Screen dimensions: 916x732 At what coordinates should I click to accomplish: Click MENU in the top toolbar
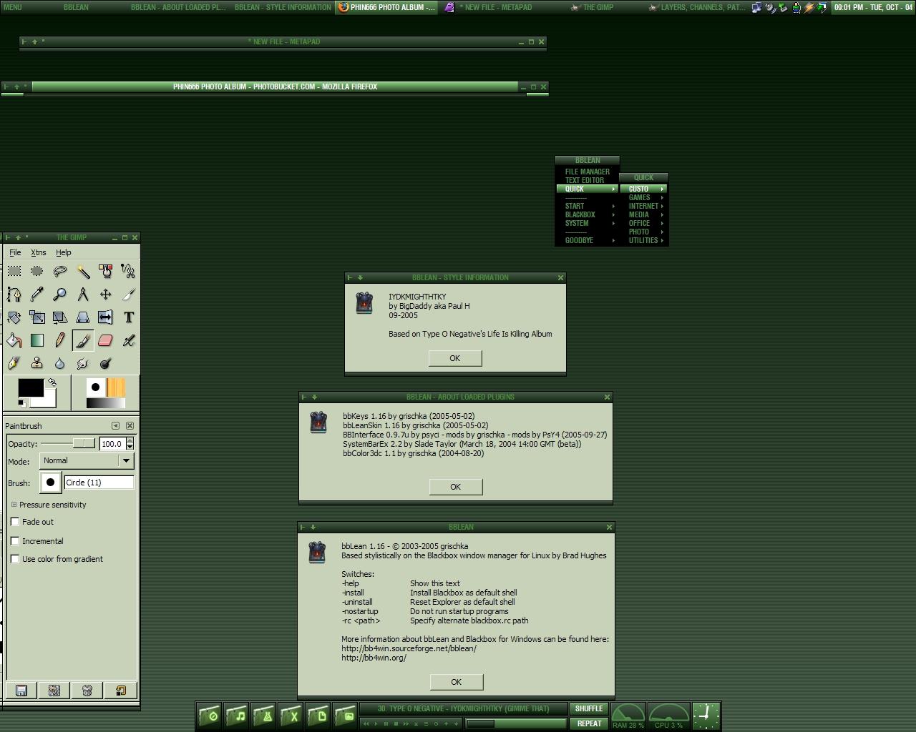13,7
